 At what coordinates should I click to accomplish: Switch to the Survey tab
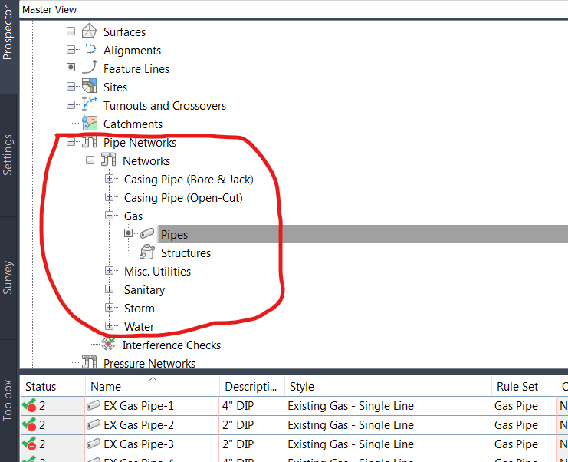click(x=8, y=278)
